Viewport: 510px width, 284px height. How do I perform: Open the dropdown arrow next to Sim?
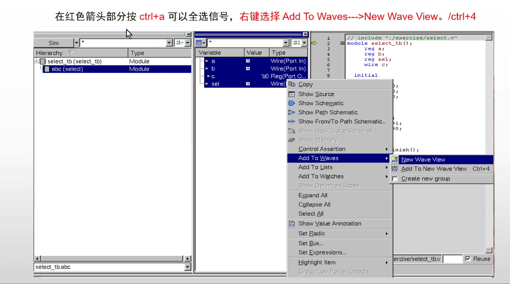(x=76, y=43)
